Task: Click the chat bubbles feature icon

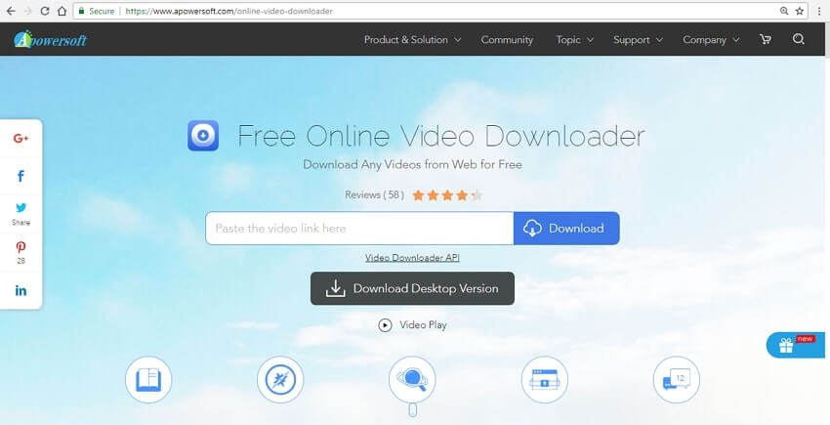Action: click(677, 380)
